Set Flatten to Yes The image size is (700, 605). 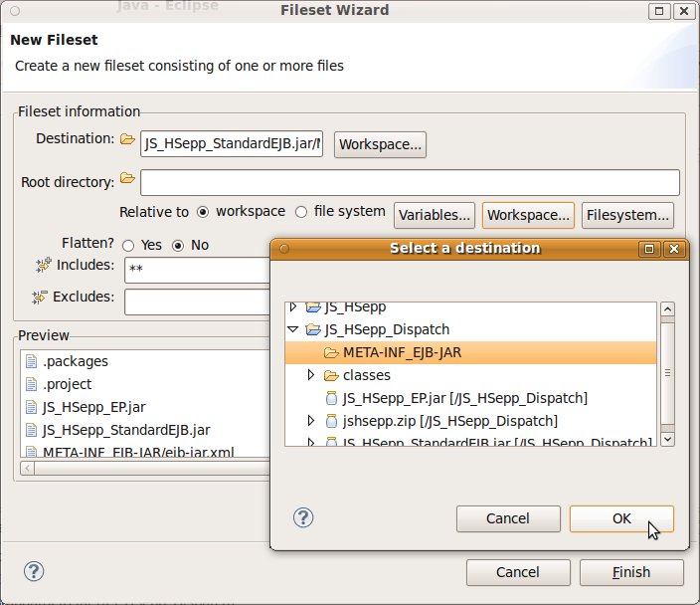[x=128, y=246]
